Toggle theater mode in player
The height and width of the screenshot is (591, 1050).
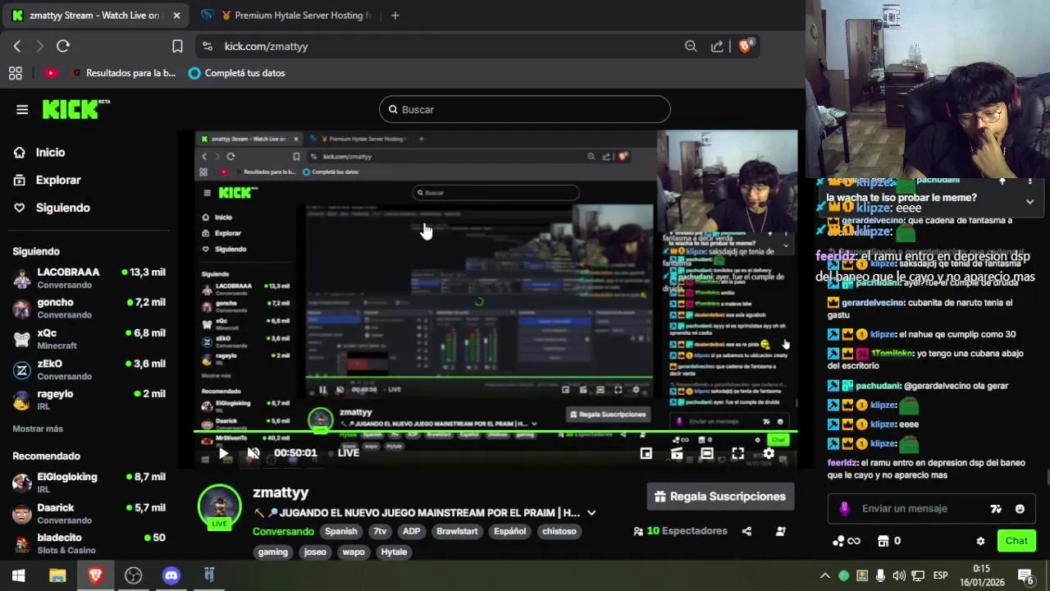tap(707, 453)
